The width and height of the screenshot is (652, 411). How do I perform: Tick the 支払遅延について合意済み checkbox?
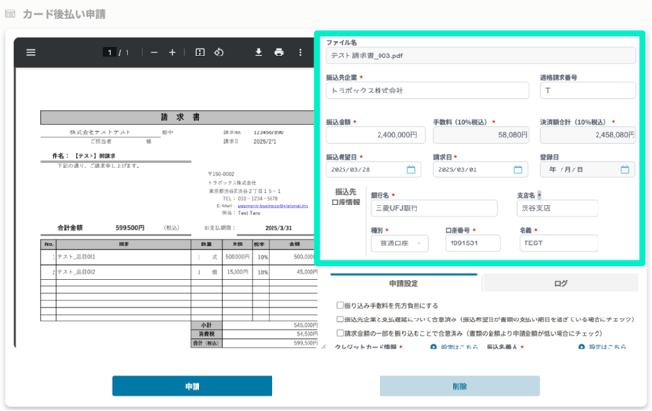point(340,319)
